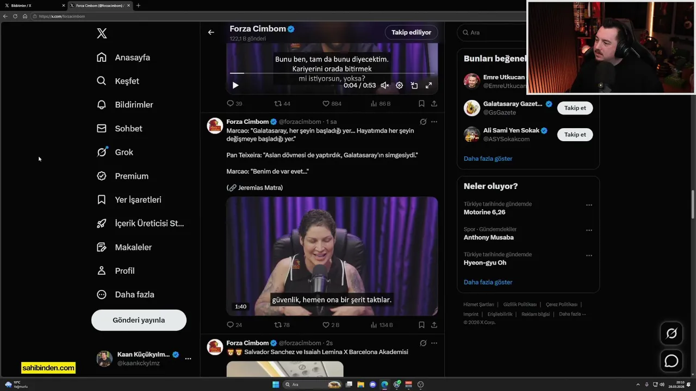Unmute the top video
The image size is (696, 391).
(385, 85)
